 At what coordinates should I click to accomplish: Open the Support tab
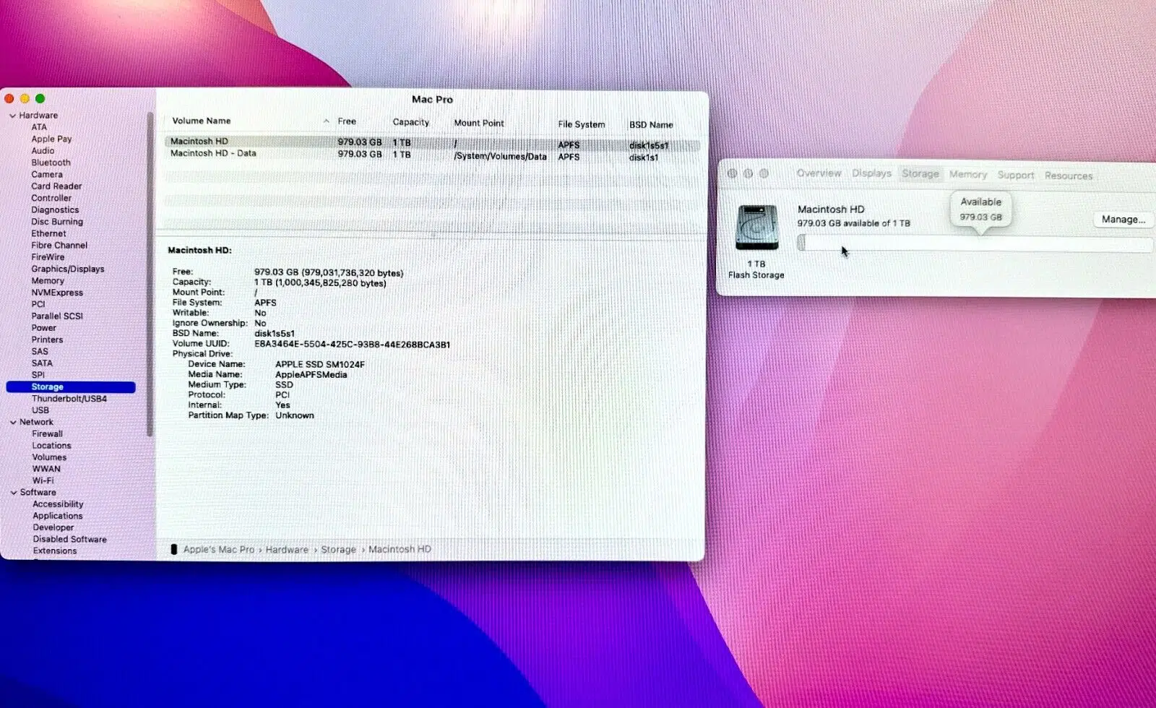point(1016,175)
